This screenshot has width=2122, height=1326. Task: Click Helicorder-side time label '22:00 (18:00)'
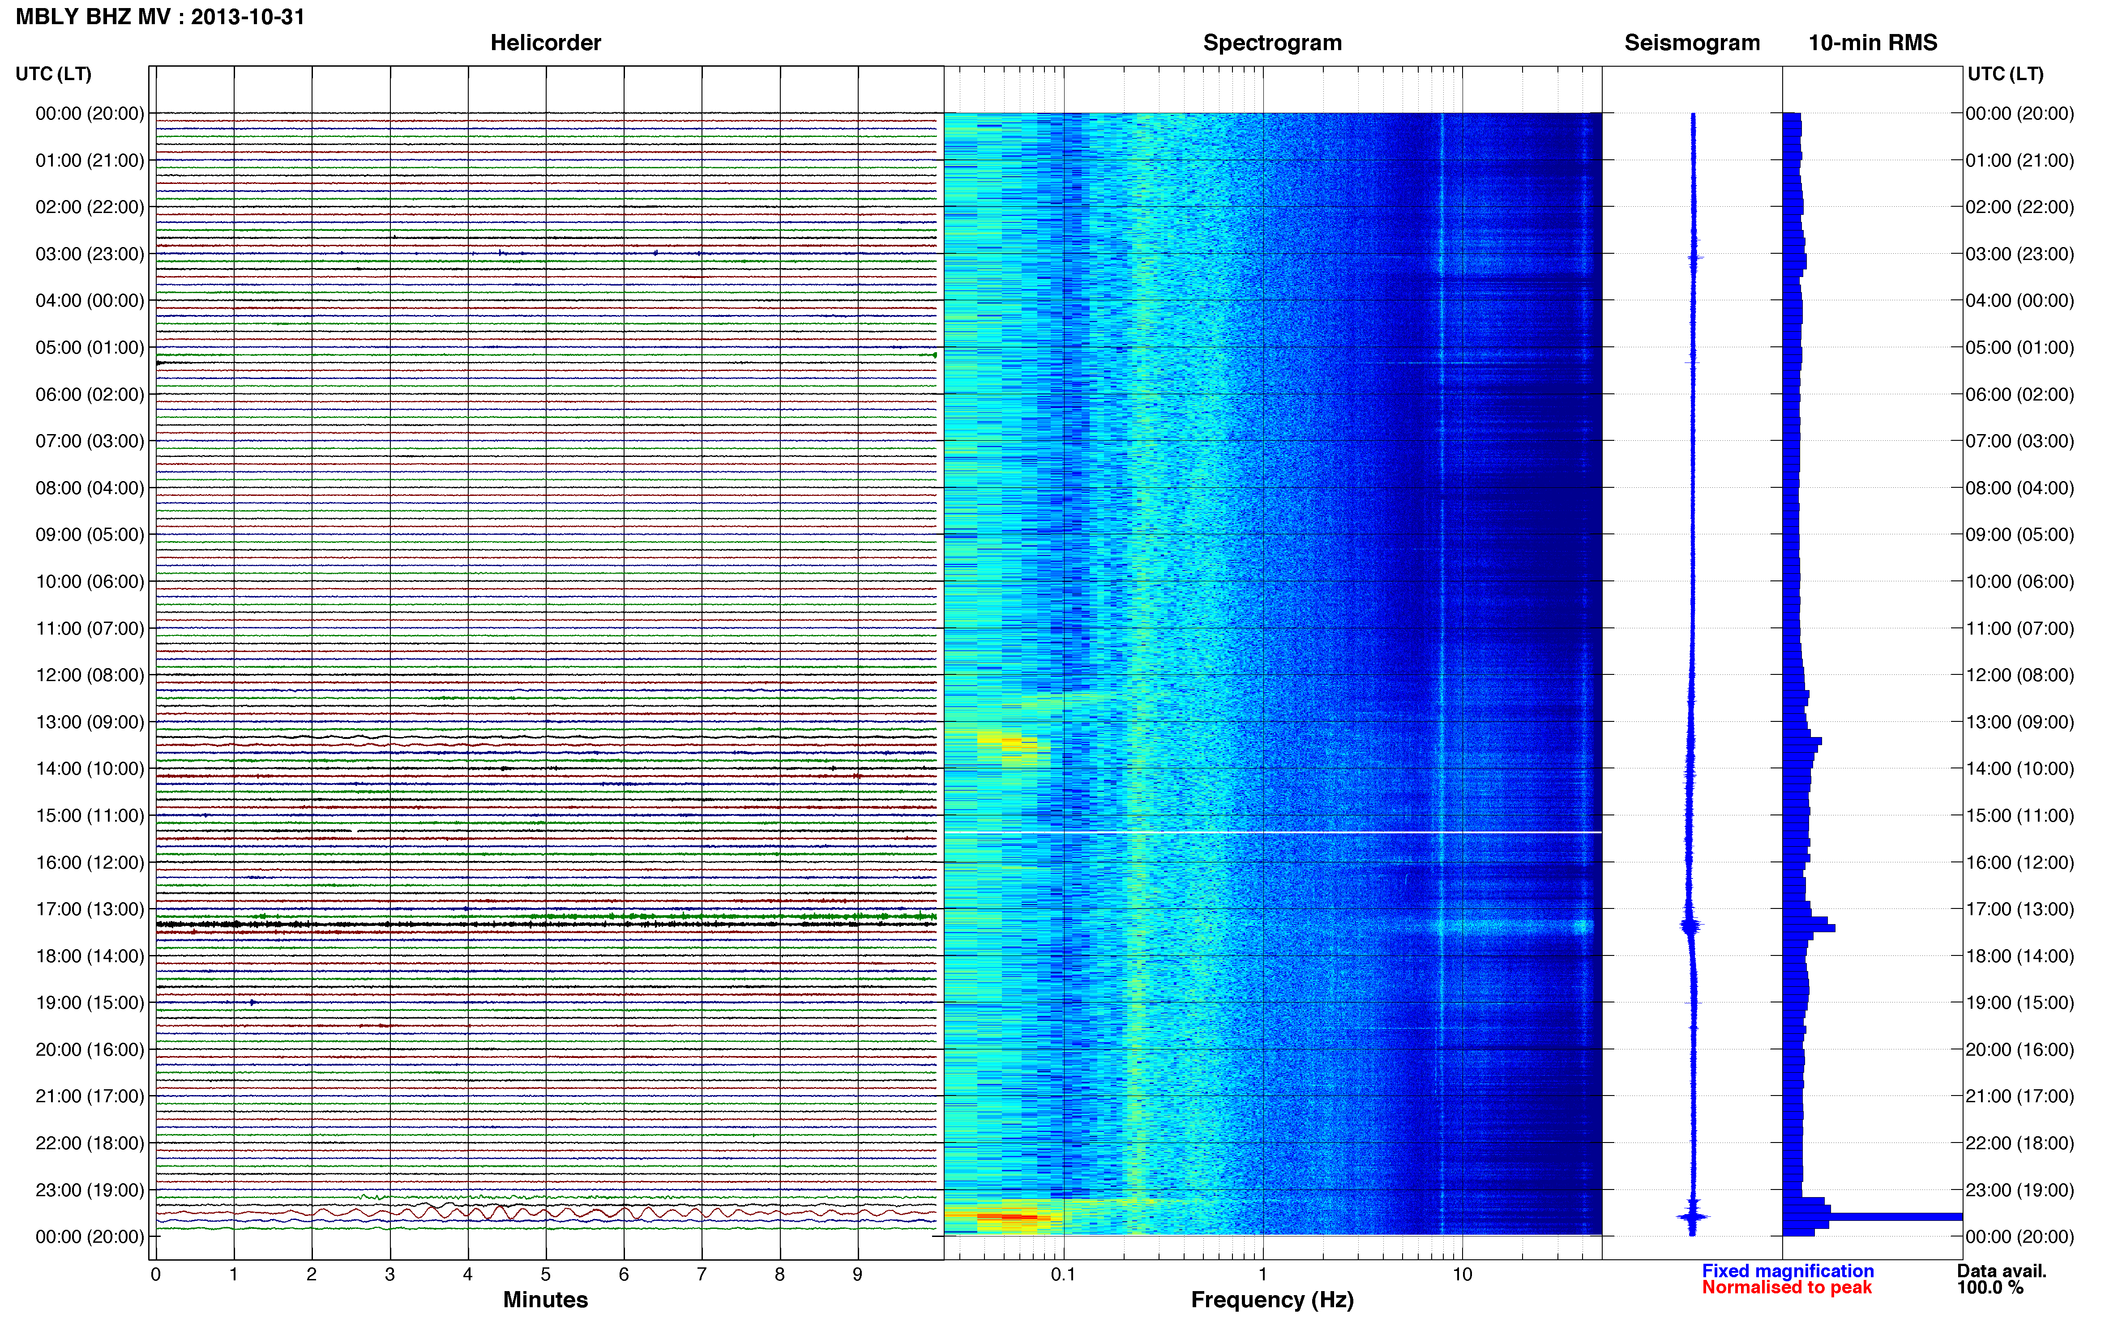click(90, 1143)
